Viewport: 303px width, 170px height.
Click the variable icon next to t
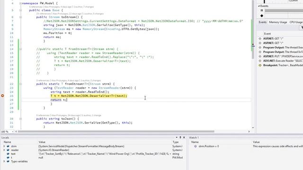(8, 157)
